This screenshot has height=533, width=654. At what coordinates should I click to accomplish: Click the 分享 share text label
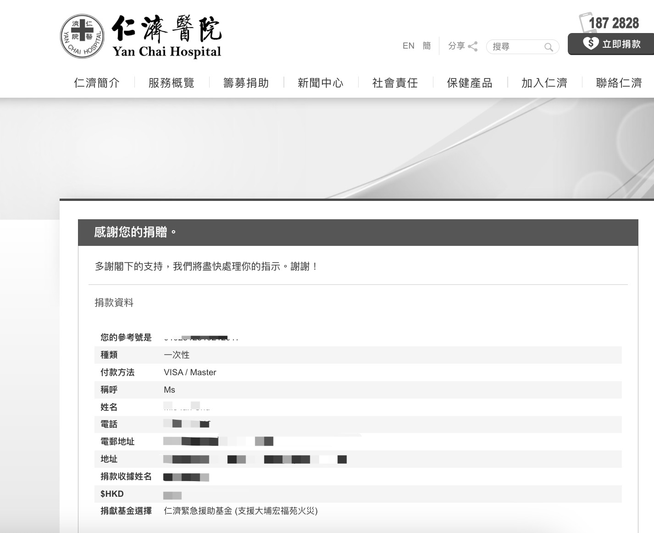(x=456, y=46)
